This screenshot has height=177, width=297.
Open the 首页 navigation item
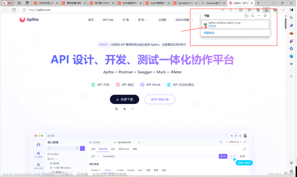(91, 20)
